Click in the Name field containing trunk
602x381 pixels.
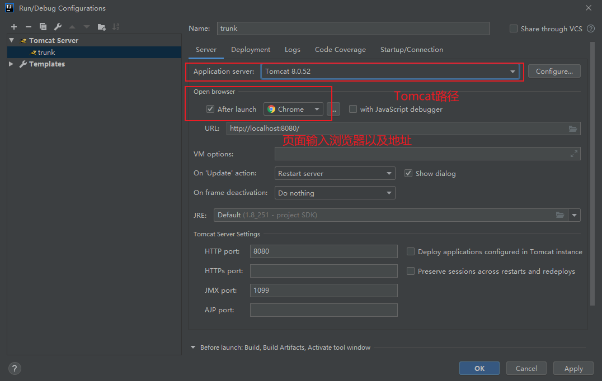[x=353, y=28]
